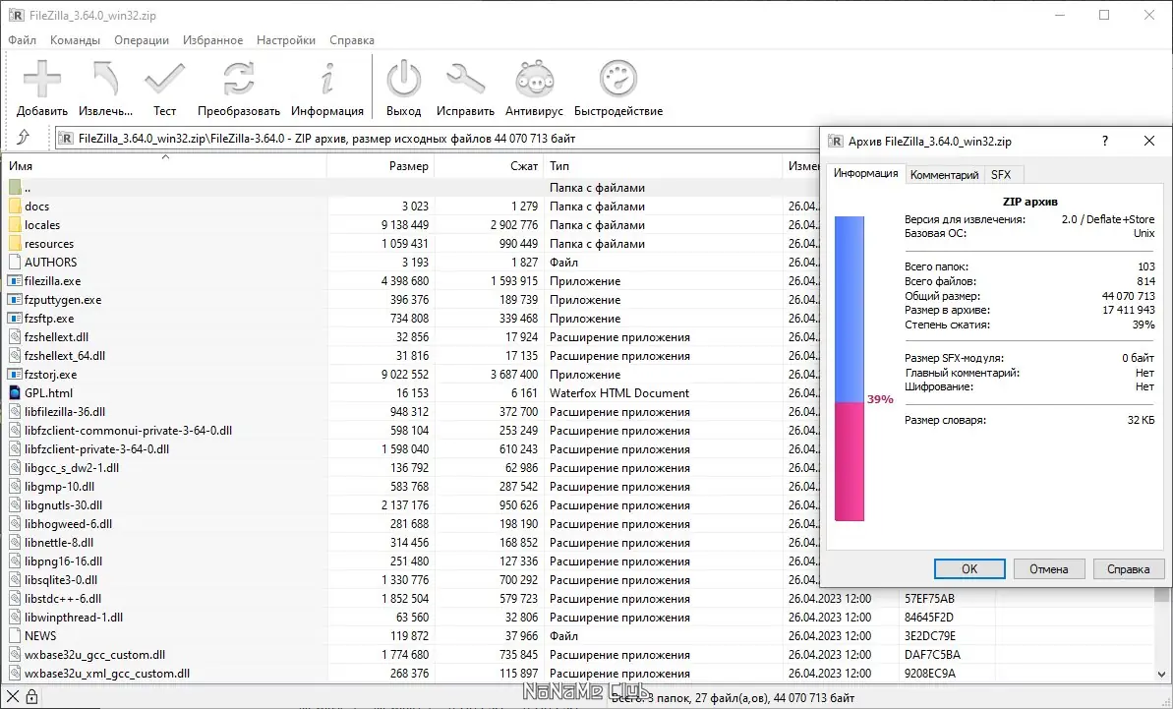Launch the Антивирус scan icon
Viewport: 1173px width, 709px height.
[534, 78]
